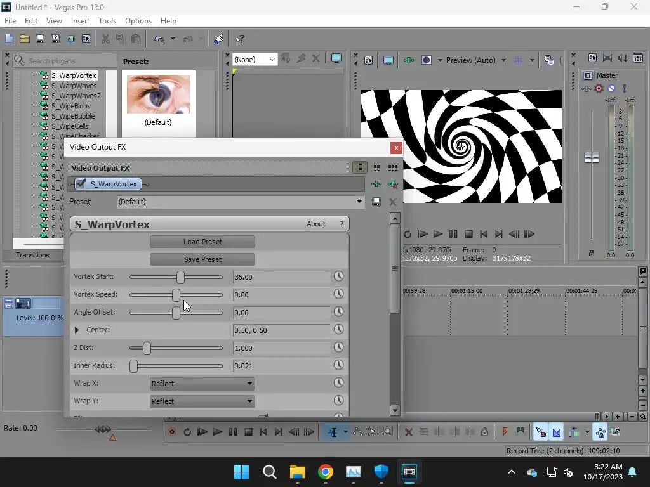
Task: Click the Master FX icon in Master bus
Action: click(x=586, y=89)
